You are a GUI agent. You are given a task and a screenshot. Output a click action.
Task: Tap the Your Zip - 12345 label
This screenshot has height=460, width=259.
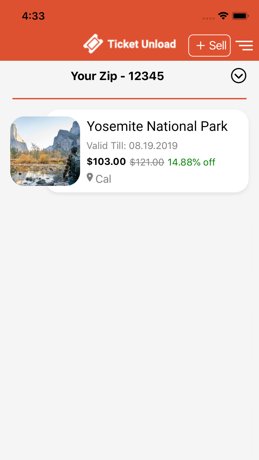point(117,76)
